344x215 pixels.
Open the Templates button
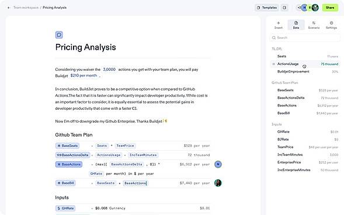267,8
